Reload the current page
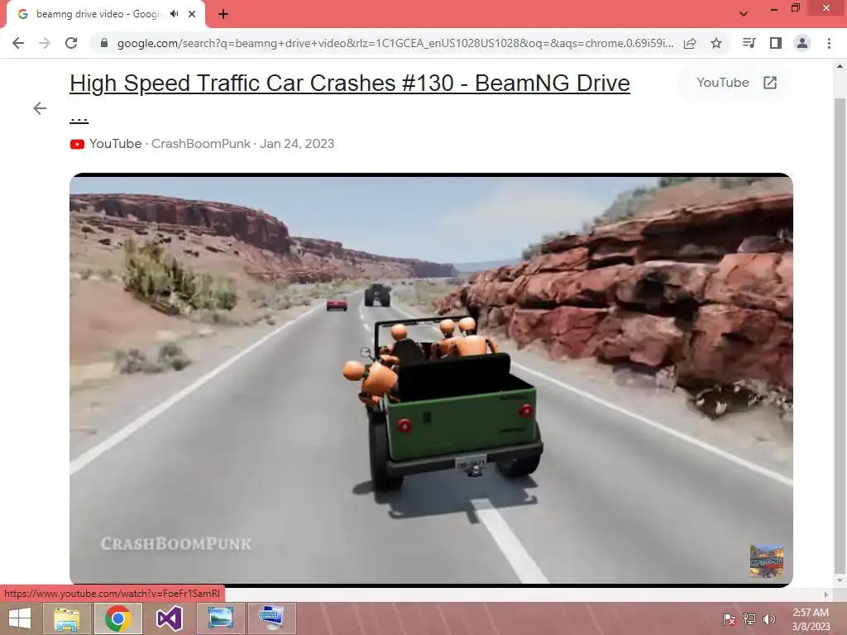847x635 pixels. (x=71, y=43)
